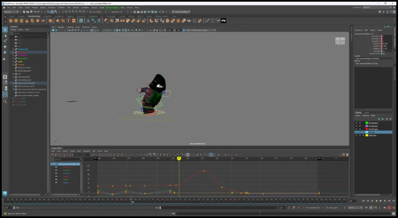Image resolution: width=398 pixels, height=218 pixels.
Task: Click the No Character Set field
Action: click(312, 207)
